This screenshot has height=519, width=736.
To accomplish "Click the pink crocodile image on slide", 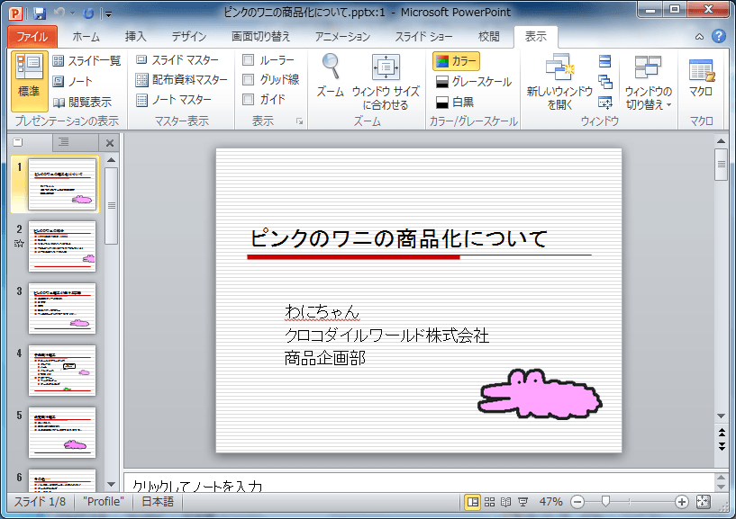I will click(x=540, y=394).
